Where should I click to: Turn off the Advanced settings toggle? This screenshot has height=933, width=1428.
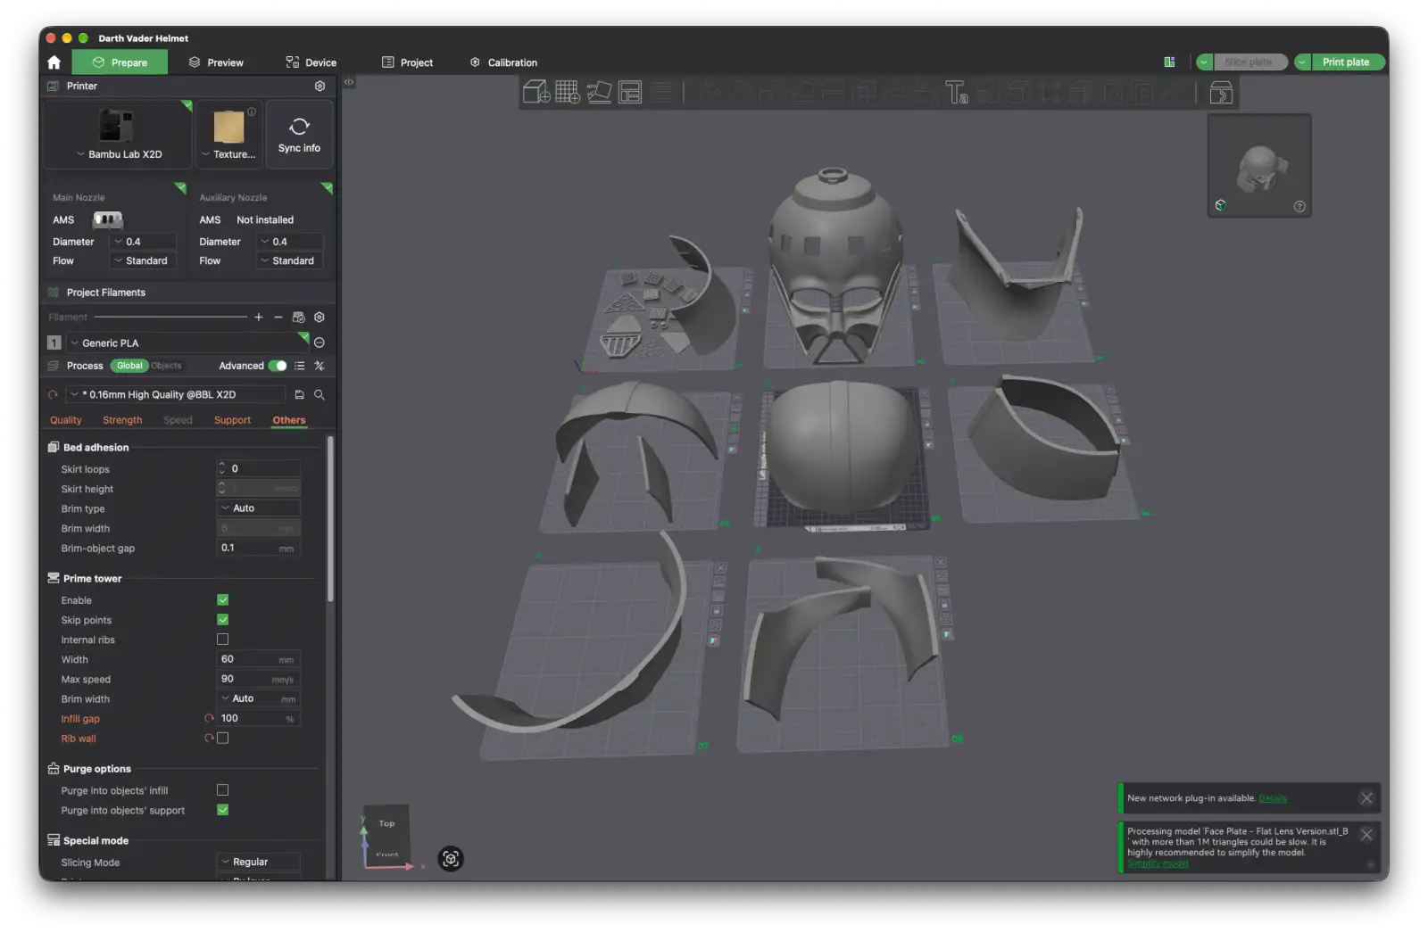click(x=278, y=366)
